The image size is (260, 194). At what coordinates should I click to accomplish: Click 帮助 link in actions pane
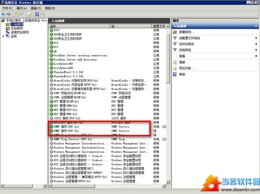(182, 75)
